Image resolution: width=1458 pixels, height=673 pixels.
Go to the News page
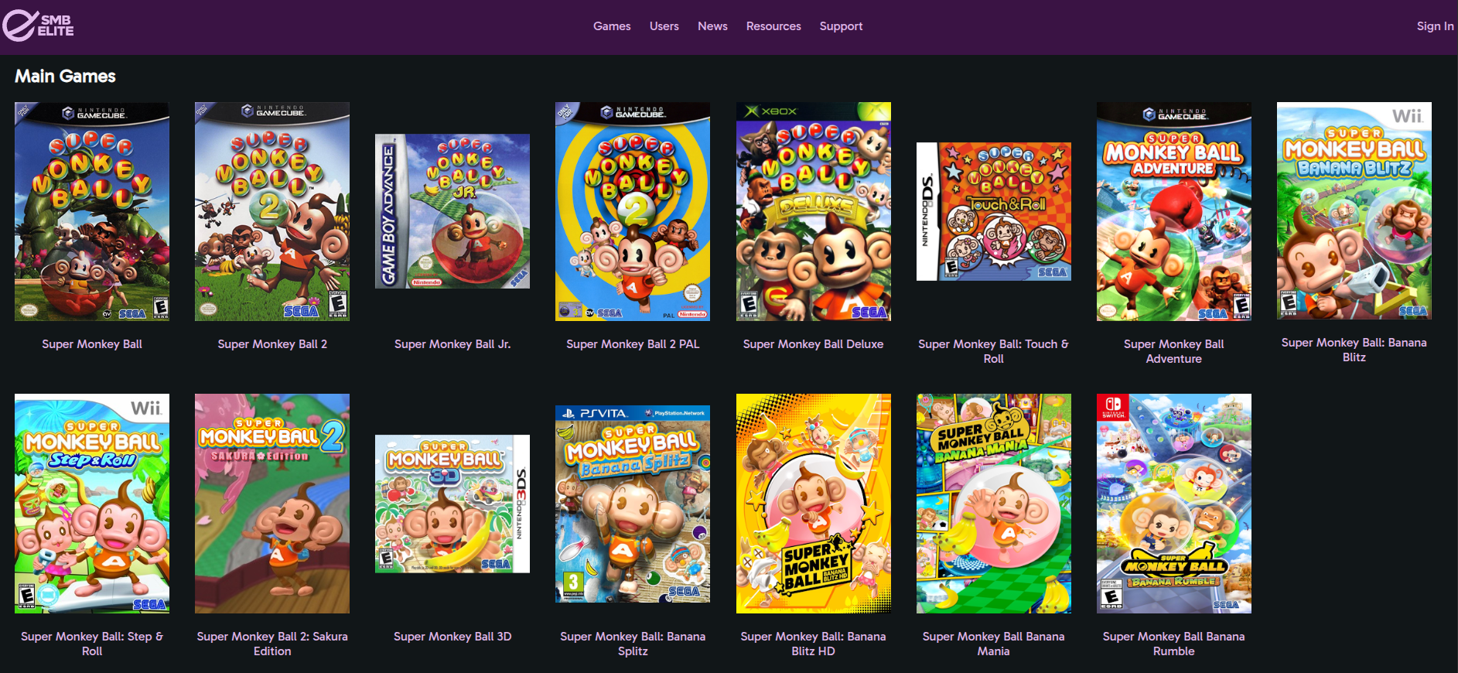click(712, 26)
